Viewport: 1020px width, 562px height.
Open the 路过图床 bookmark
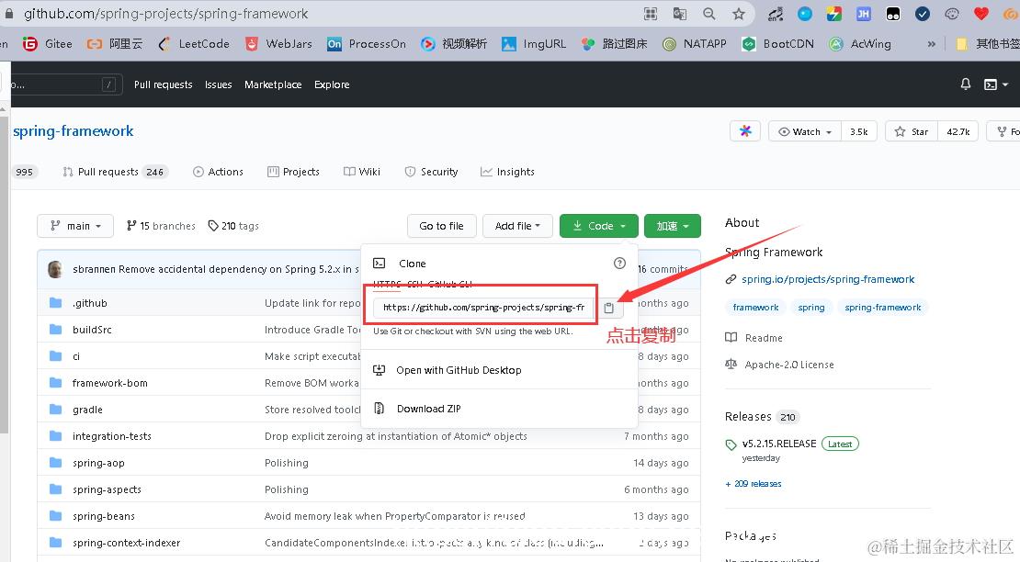[614, 43]
